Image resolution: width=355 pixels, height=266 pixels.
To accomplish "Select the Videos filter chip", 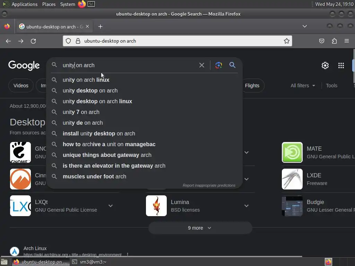I will click(21, 86).
